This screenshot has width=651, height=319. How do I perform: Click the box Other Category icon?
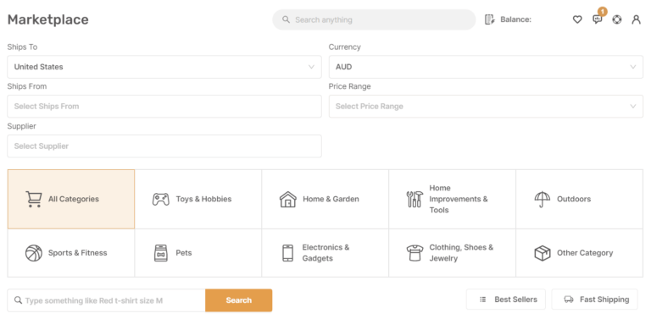[x=542, y=253]
